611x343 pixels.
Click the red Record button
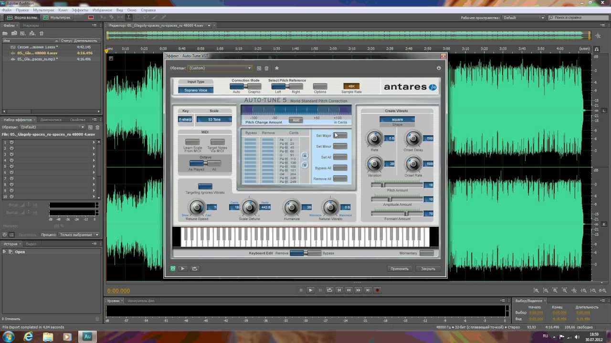pyautogui.click(x=377, y=290)
